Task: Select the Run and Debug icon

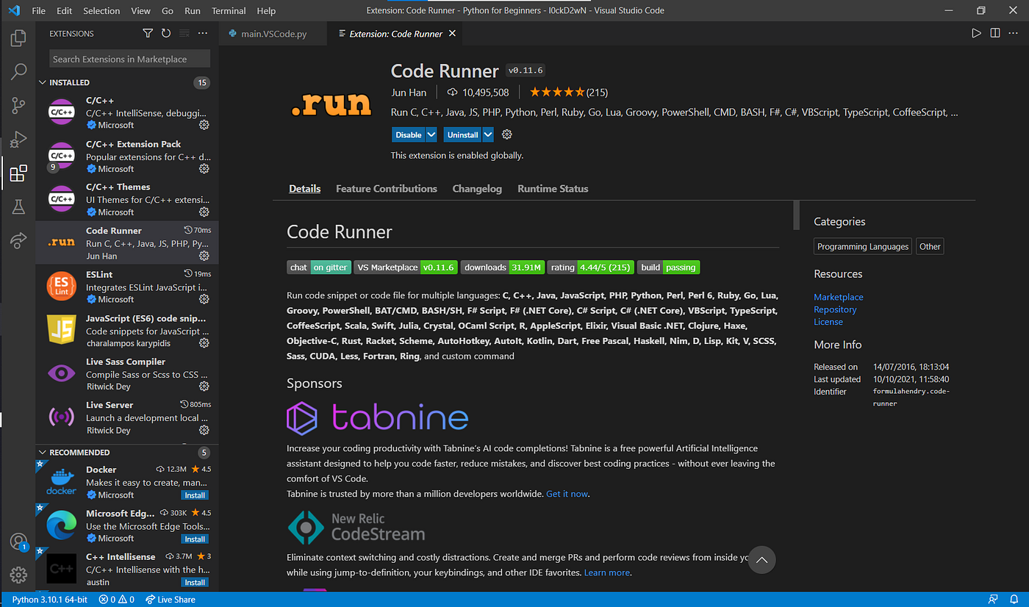Action: [18, 139]
